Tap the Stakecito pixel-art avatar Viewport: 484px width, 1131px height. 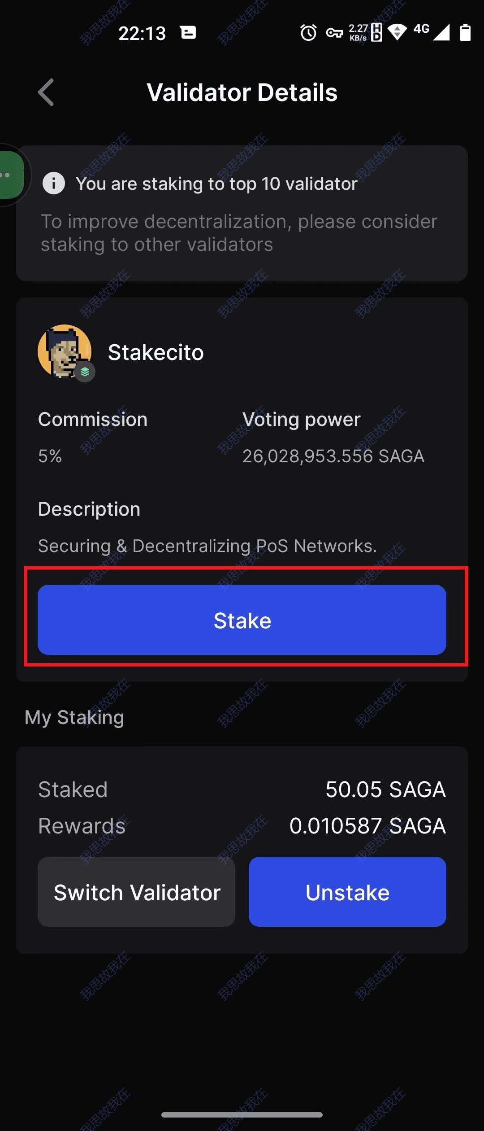(x=64, y=351)
